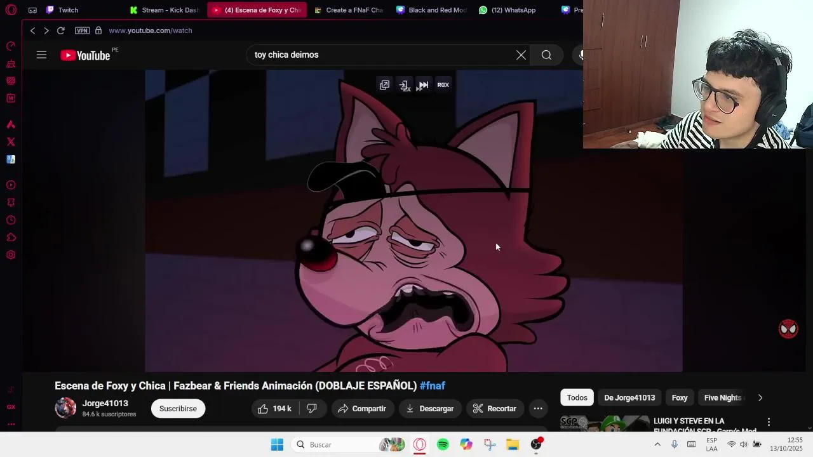Dislike the video with thumbs-down
The height and width of the screenshot is (457, 813).
point(312,409)
